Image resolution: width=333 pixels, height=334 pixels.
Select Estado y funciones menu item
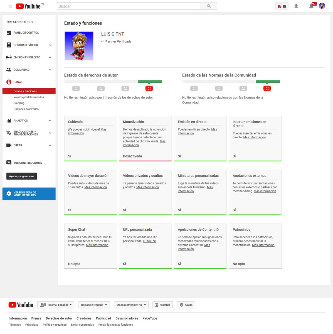29,91
